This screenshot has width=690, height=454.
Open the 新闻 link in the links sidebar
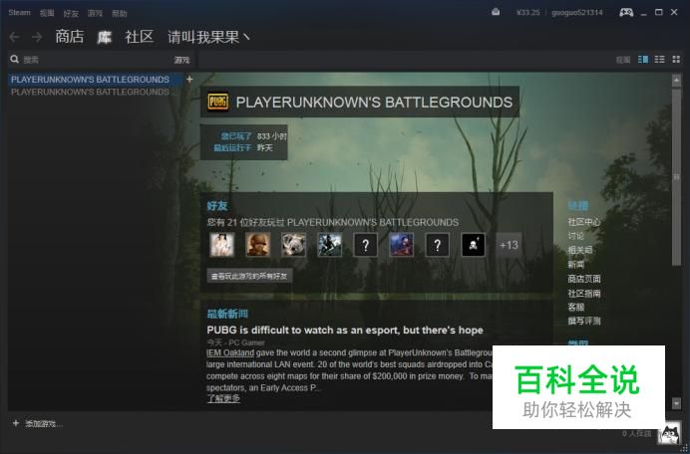pyautogui.click(x=576, y=264)
